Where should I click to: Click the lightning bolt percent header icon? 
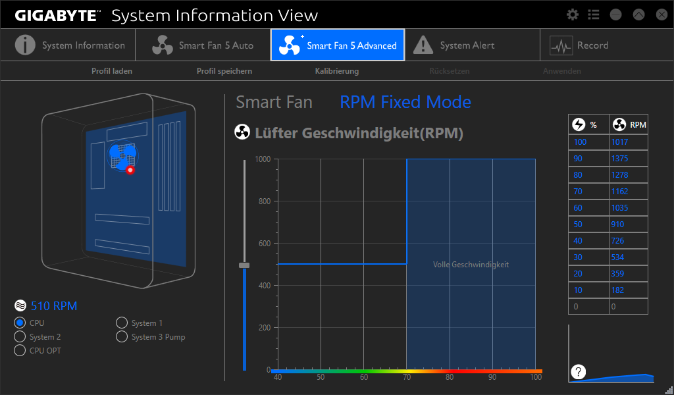(x=579, y=124)
